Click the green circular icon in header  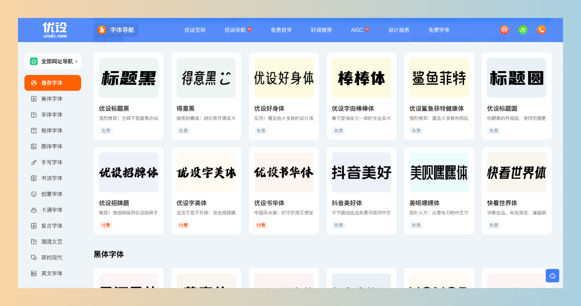[523, 30]
